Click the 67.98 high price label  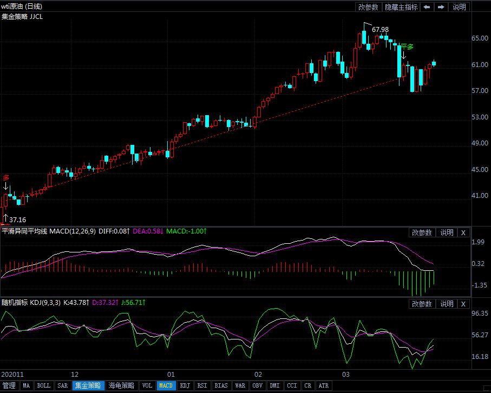[x=380, y=29]
